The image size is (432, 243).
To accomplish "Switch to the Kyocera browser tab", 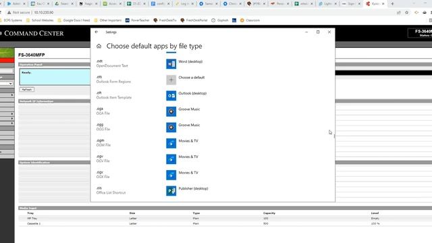I will pos(375,4).
